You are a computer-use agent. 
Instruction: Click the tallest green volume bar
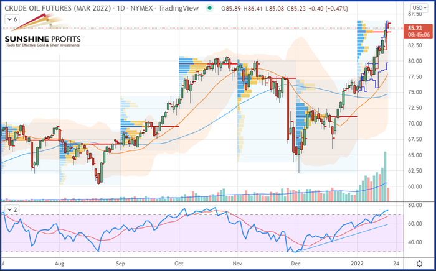click(x=385, y=177)
